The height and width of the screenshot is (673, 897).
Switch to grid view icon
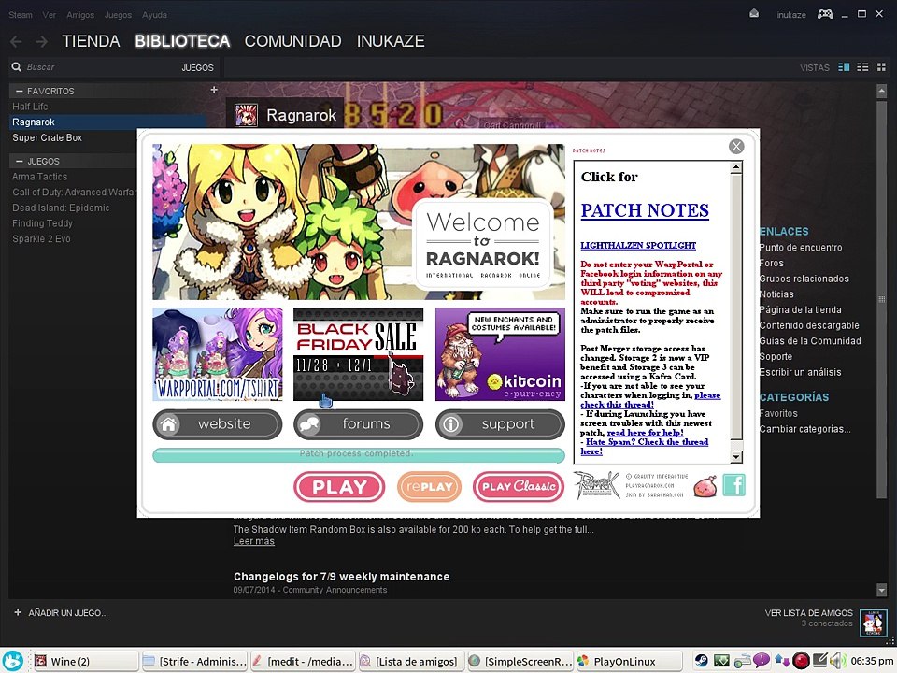881,67
